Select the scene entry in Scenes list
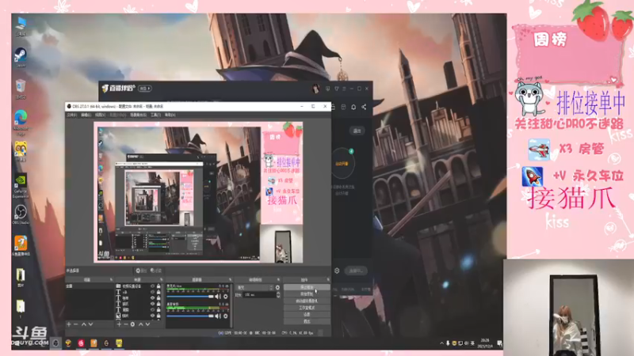Image resolution: width=634 pixels, height=356 pixels. (x=90, y=286)
